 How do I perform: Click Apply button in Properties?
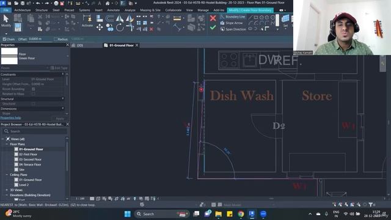60,119
